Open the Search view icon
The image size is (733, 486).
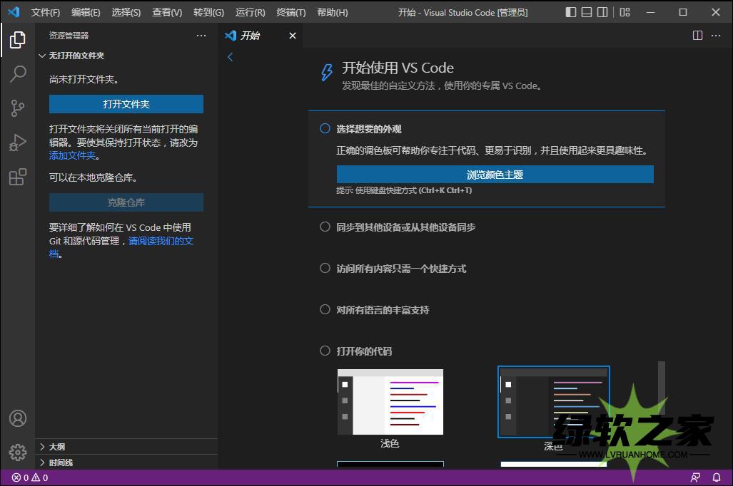(18, 74)
